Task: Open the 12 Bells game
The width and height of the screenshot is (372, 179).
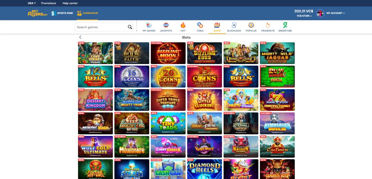Action: coord(95,76)
